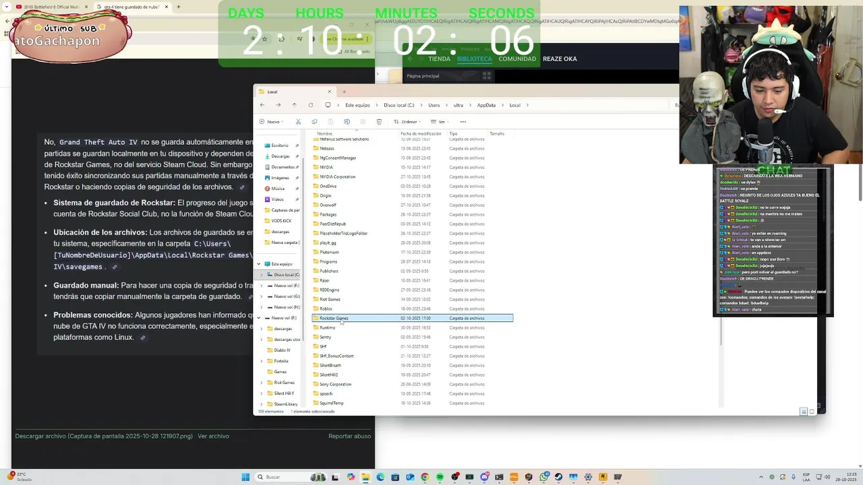Open VODS KICK folder in the sidebar
Screen dimensions: 863x485
coord(281,221)
